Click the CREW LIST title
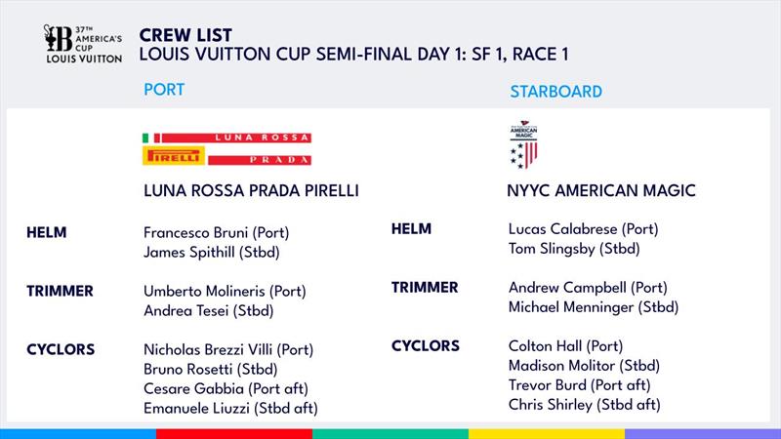 pyautogui.click(x=185, y=35)
